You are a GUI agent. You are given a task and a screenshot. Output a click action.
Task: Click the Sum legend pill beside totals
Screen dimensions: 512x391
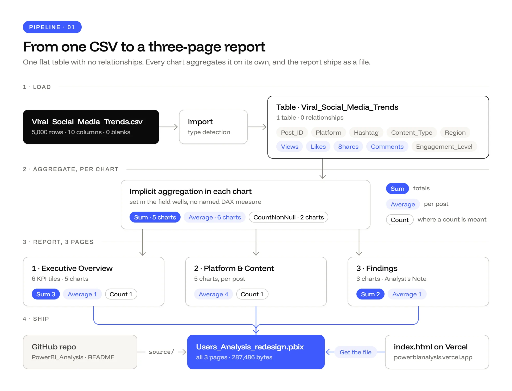click(397, 189)
